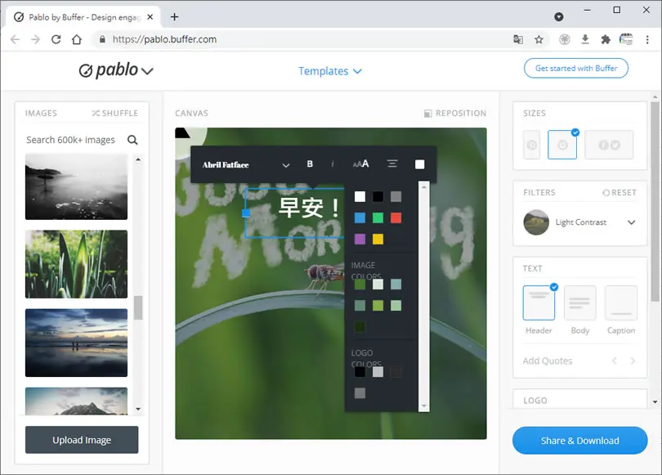
Task: Toggle bold in text toolbar
Action: click(x=310, y=164)
